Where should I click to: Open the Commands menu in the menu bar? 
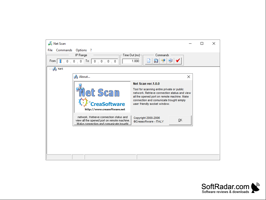(x=64, y=50)
